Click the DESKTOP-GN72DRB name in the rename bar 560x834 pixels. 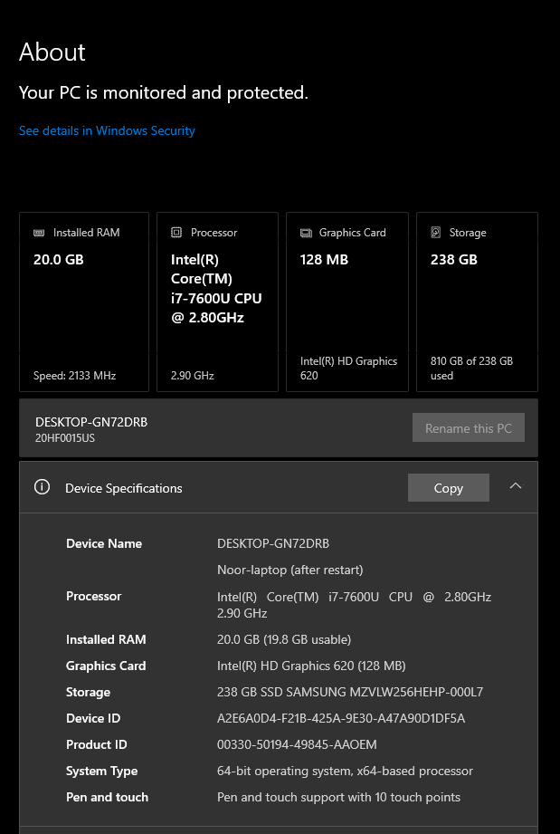pyautogui.click(x=91, y=422)
